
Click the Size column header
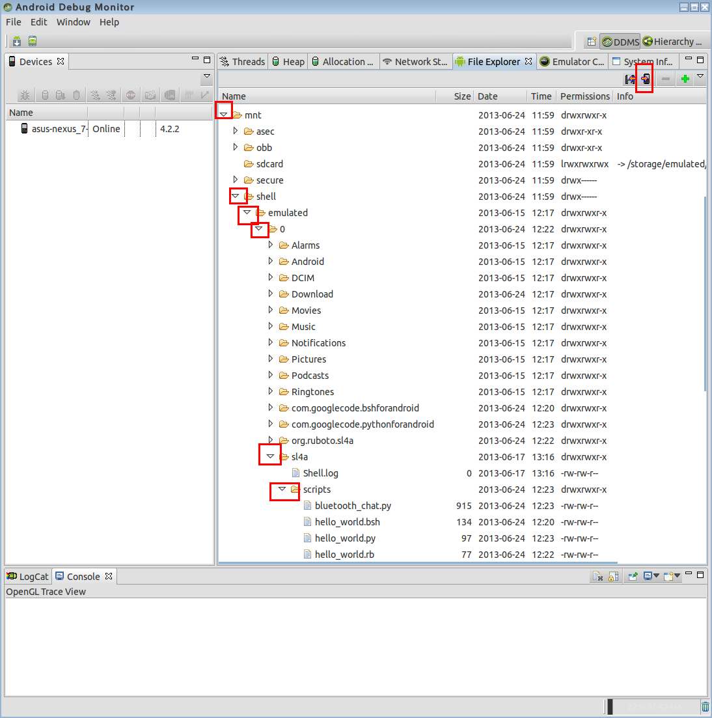coord(455,96)
